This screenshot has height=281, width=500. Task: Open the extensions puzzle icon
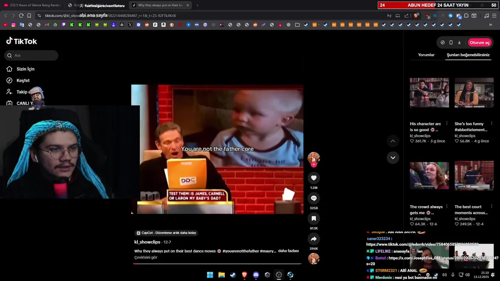pyautogui.click(x=466, y=16)
